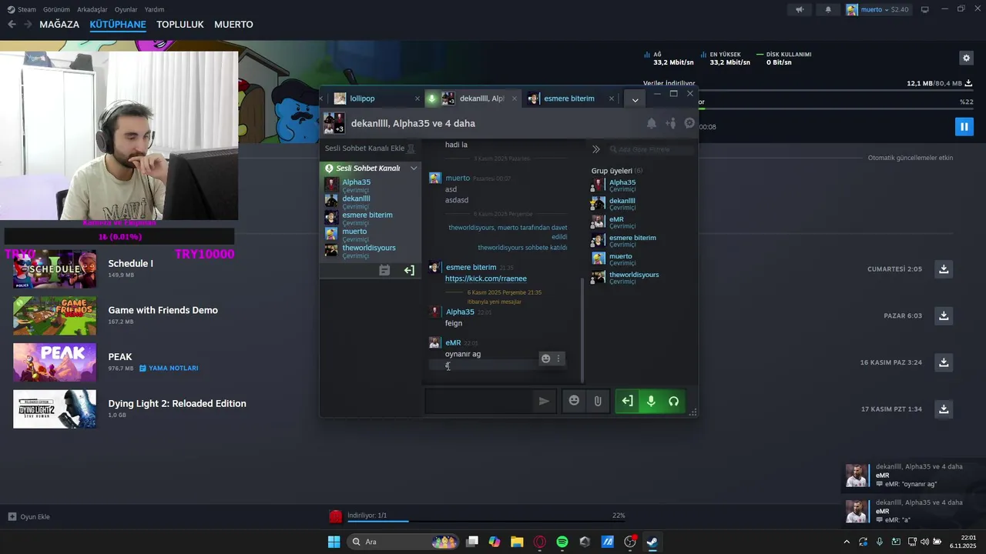This screenshot has height=554, width=986.
Task: Download Schedule I update now
Action: click(944, 269)
